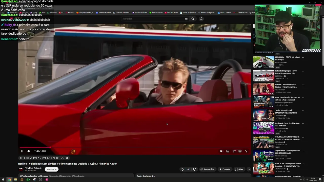The height and width of the screenshot is (182, 324).
Task: Click the Film Plus Action channel avatar
Action: (21, 169)
